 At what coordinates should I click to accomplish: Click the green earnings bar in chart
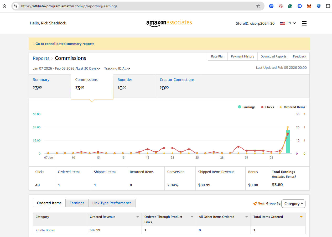point(288,142)
